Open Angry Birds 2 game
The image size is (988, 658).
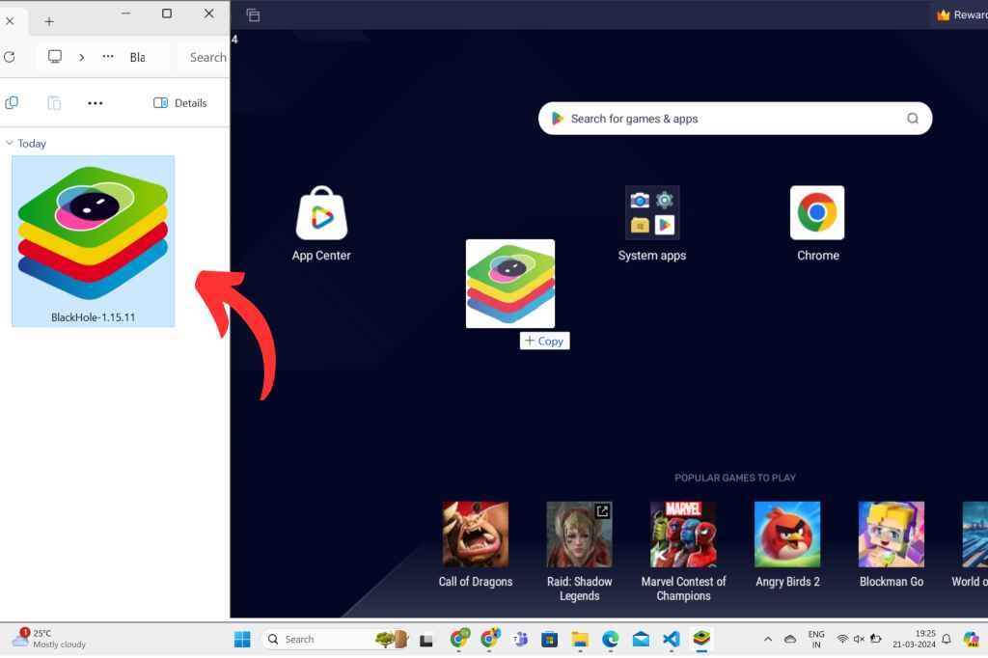click(x=787, y=535)
